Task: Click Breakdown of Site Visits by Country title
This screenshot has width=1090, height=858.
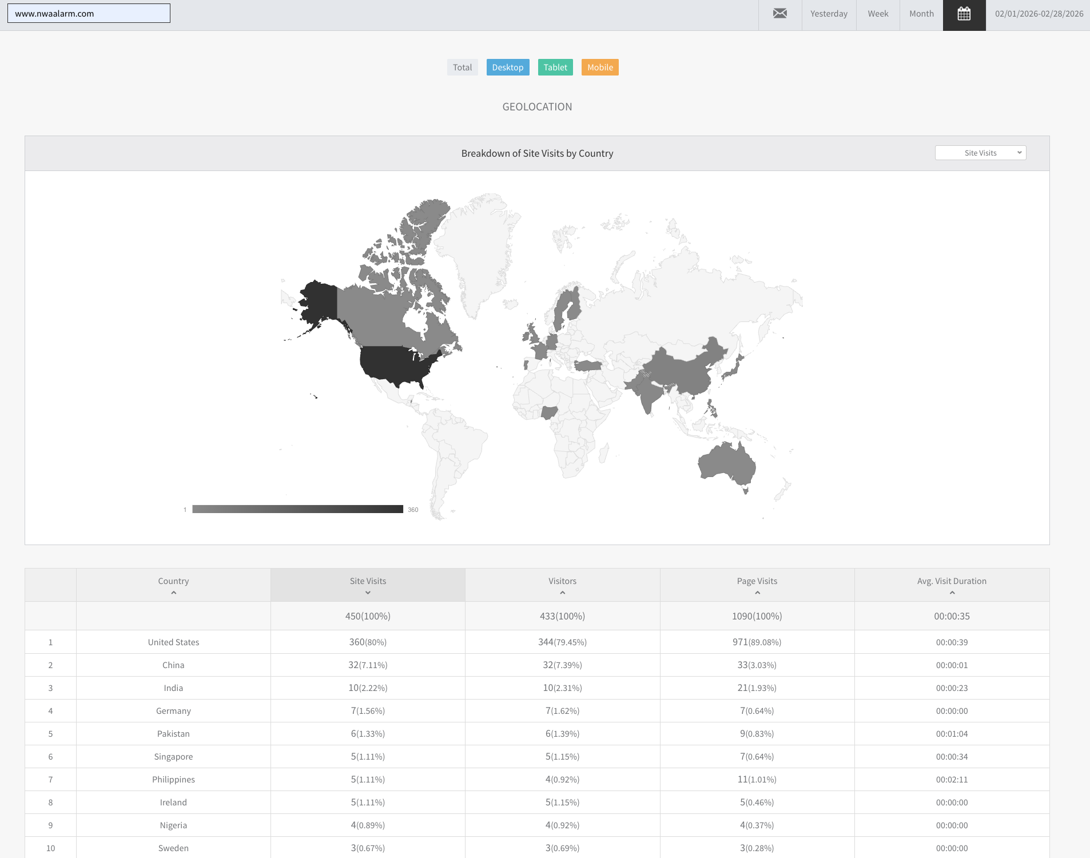Action: [x=537, y=153]
